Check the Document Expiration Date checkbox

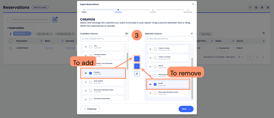pos(90,91)
